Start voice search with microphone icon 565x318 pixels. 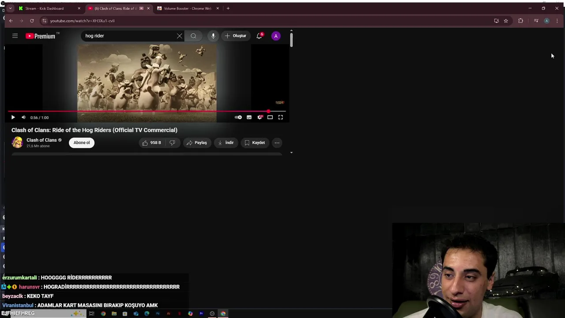pos(213,36)
